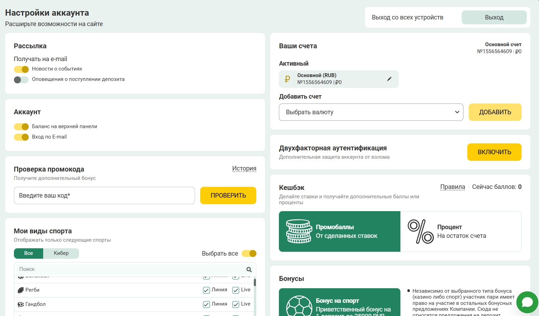Click the search magnifier in sports list
This screenshot has width=539, height=316.
249,269
